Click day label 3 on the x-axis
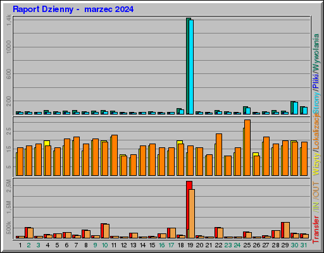 (x=38, y=245)
